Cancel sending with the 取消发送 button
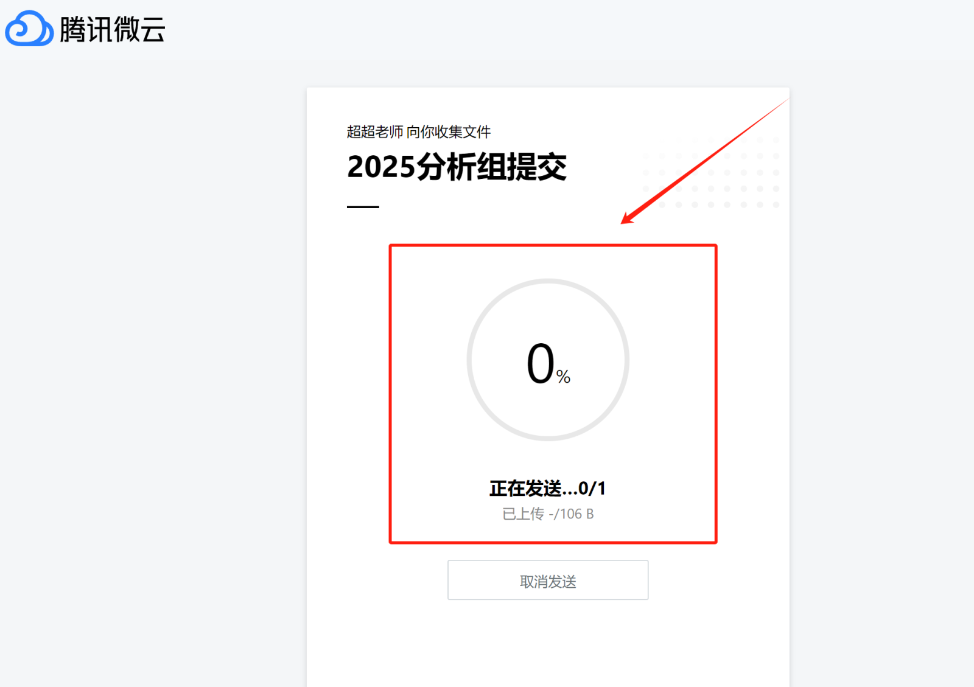Viewport: 974px width, 687px height. [548, 580]
